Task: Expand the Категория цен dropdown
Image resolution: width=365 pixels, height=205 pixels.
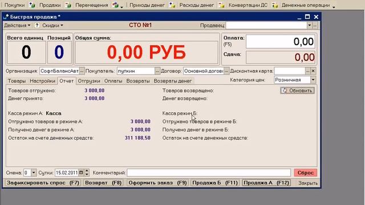Action: (x=313, y=80)
